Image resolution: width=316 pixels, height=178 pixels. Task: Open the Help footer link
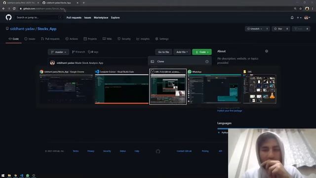(x=137, y=151)
